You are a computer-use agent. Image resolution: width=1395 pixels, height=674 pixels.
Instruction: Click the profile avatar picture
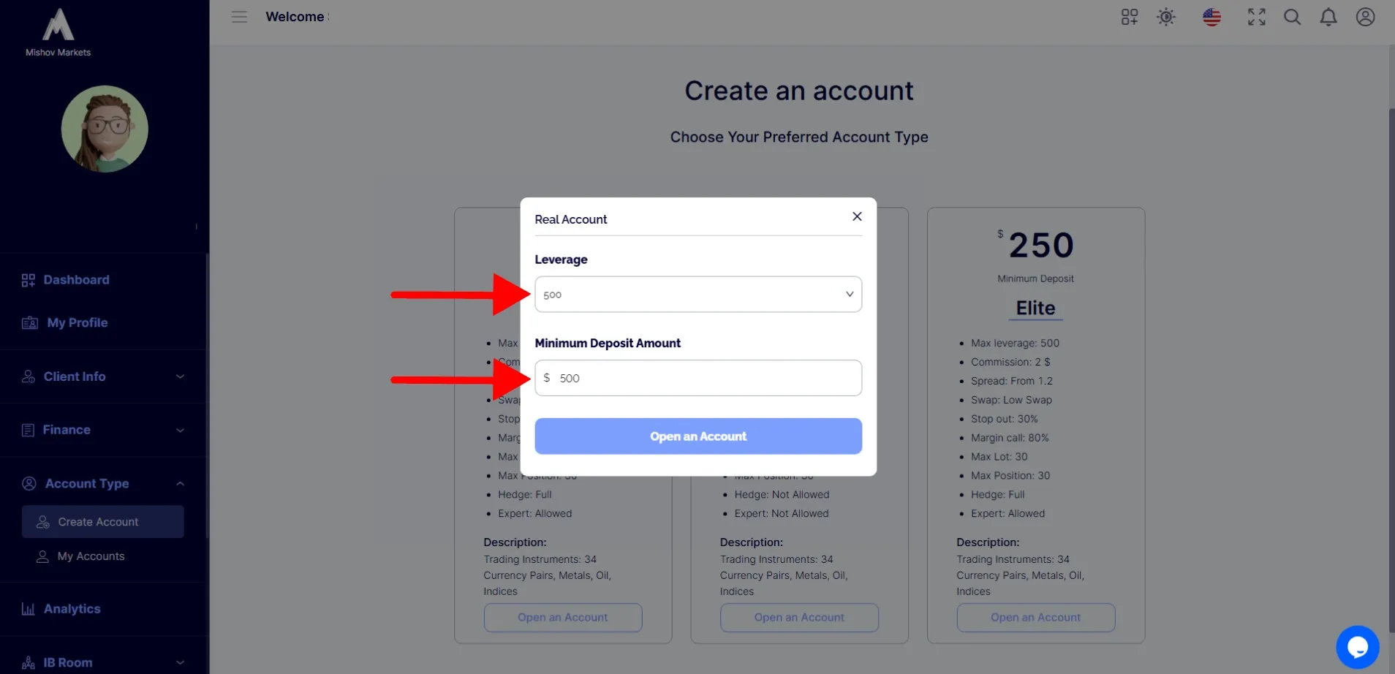point(105,129)
